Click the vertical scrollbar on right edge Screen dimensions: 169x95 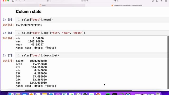(x=168, y=63)
